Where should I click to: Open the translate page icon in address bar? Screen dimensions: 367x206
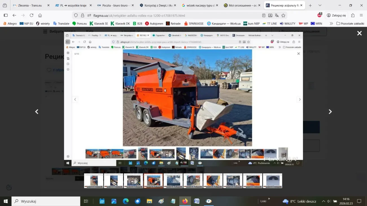click(277, 15)
